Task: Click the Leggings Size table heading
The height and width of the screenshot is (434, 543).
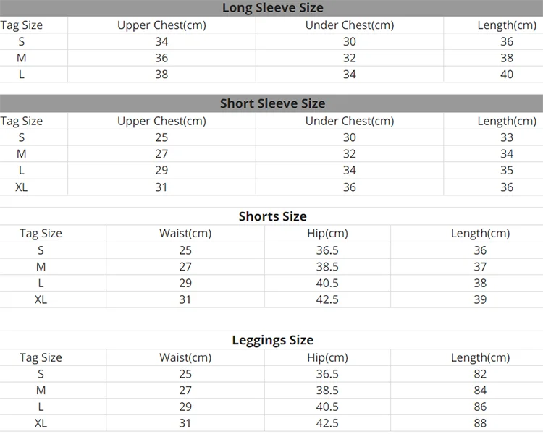Action: pos(272,340)
